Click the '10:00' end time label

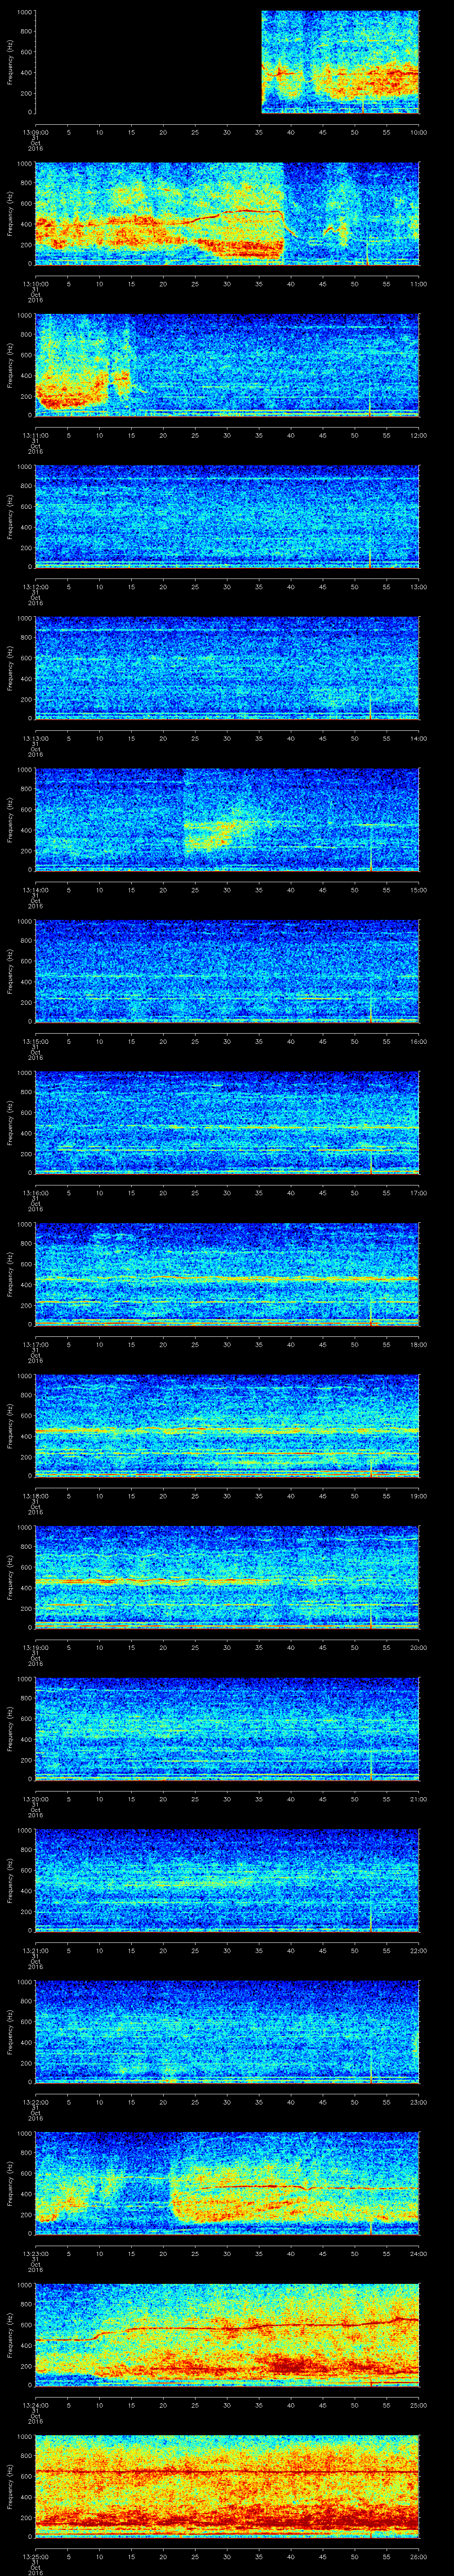click(418, 132)
